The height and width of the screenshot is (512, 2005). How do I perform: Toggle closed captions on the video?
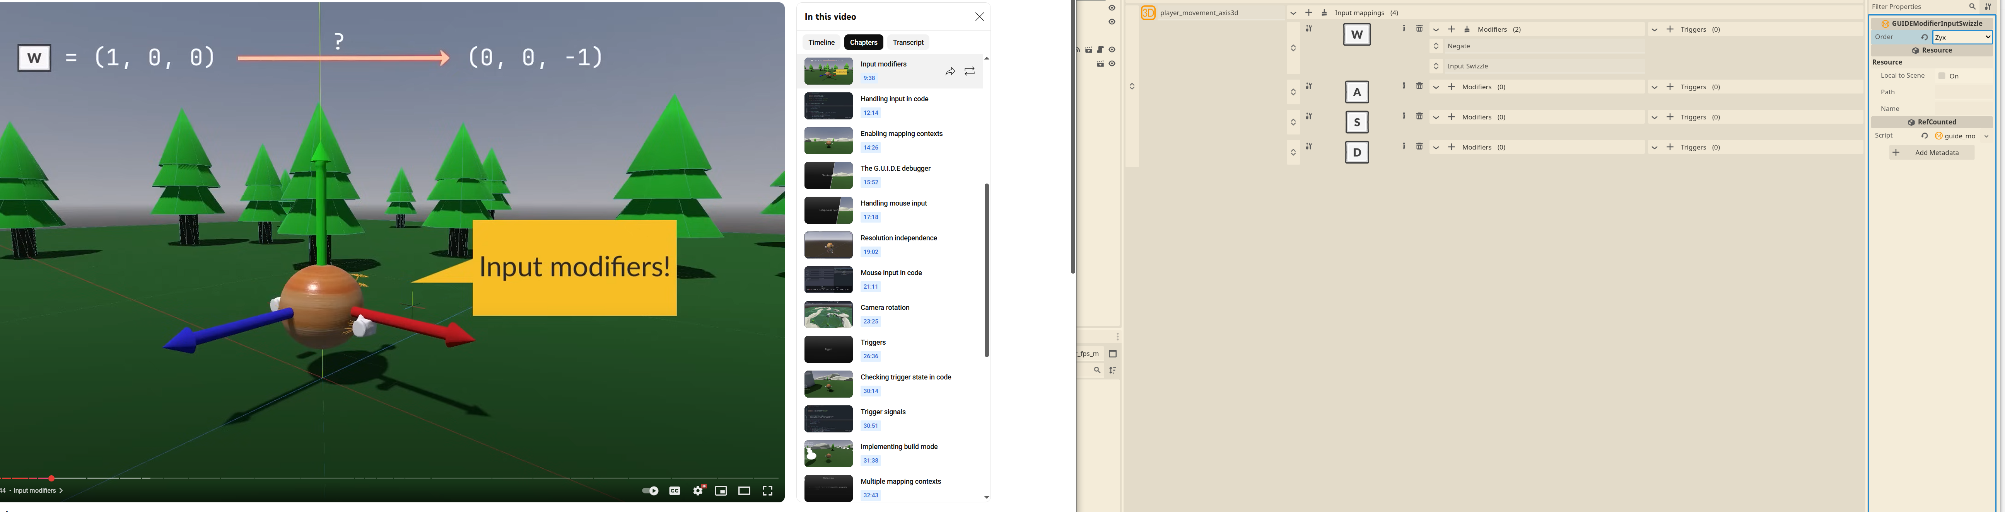click(x=675, y=491)
